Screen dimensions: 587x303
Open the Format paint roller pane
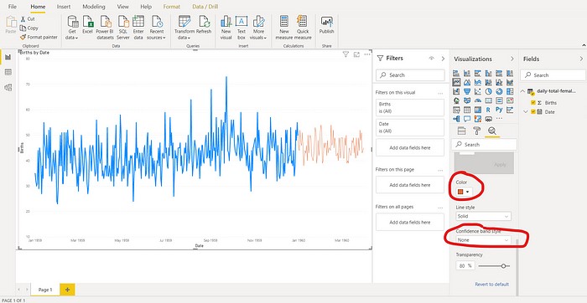[477, 131]
